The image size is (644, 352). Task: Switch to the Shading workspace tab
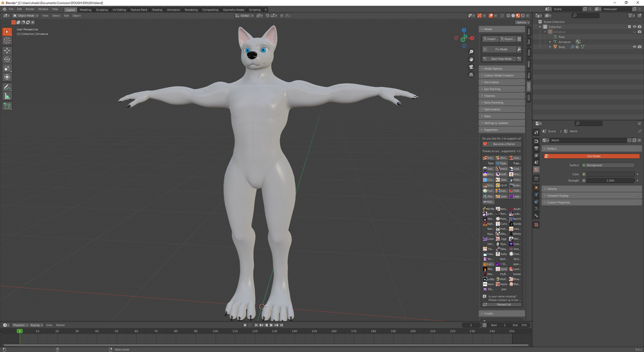(157, 10)
